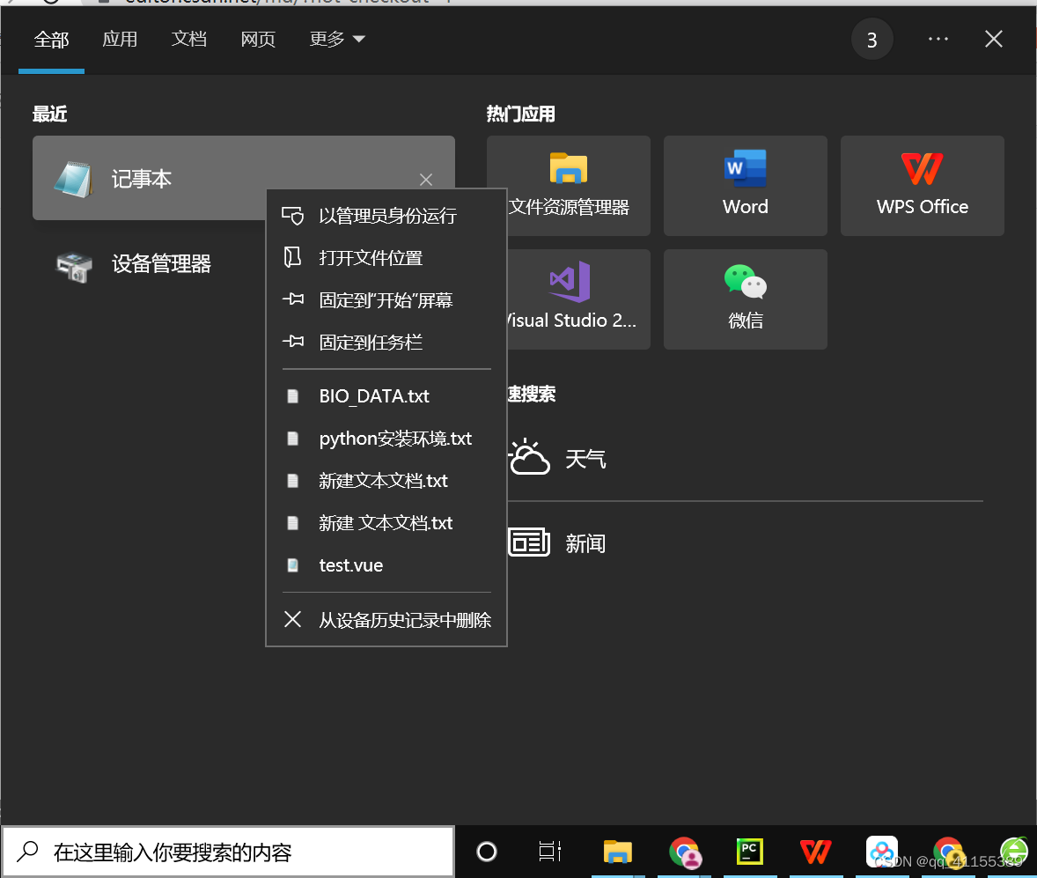Image resolution: width=1037 pixels, height=878 pixels.
Task: Select 从设备历史记录中删除 option
Action: point(386,620)
